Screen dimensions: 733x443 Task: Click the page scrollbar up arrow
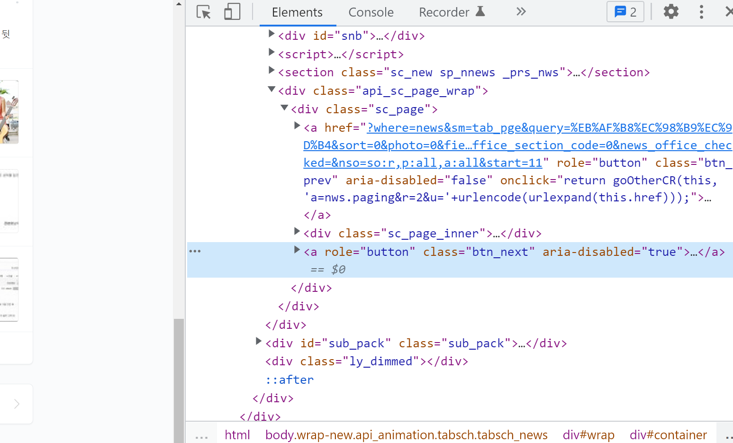point(179,4)
